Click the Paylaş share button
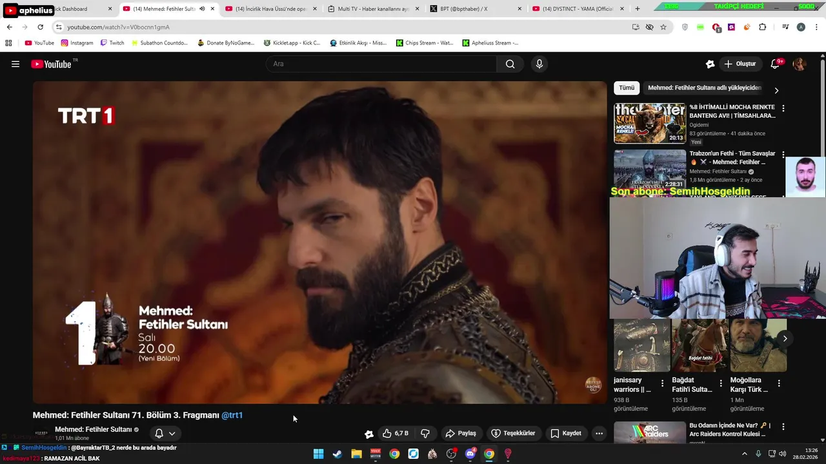The width and height of the screenshot is (826, 464). pyautogui.click(x=461, y=433)
